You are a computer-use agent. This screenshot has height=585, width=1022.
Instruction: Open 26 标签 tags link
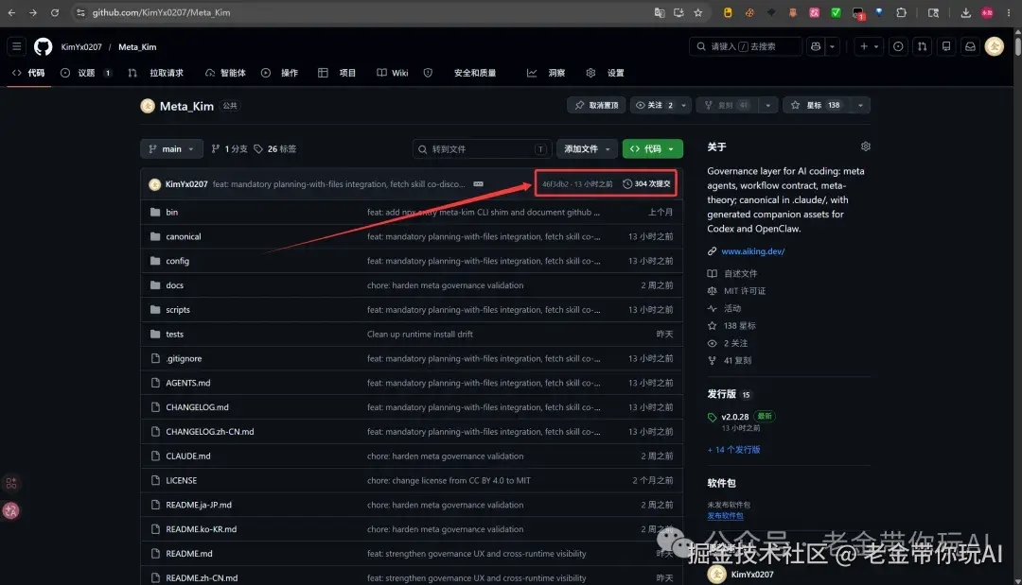coord(275,149)
